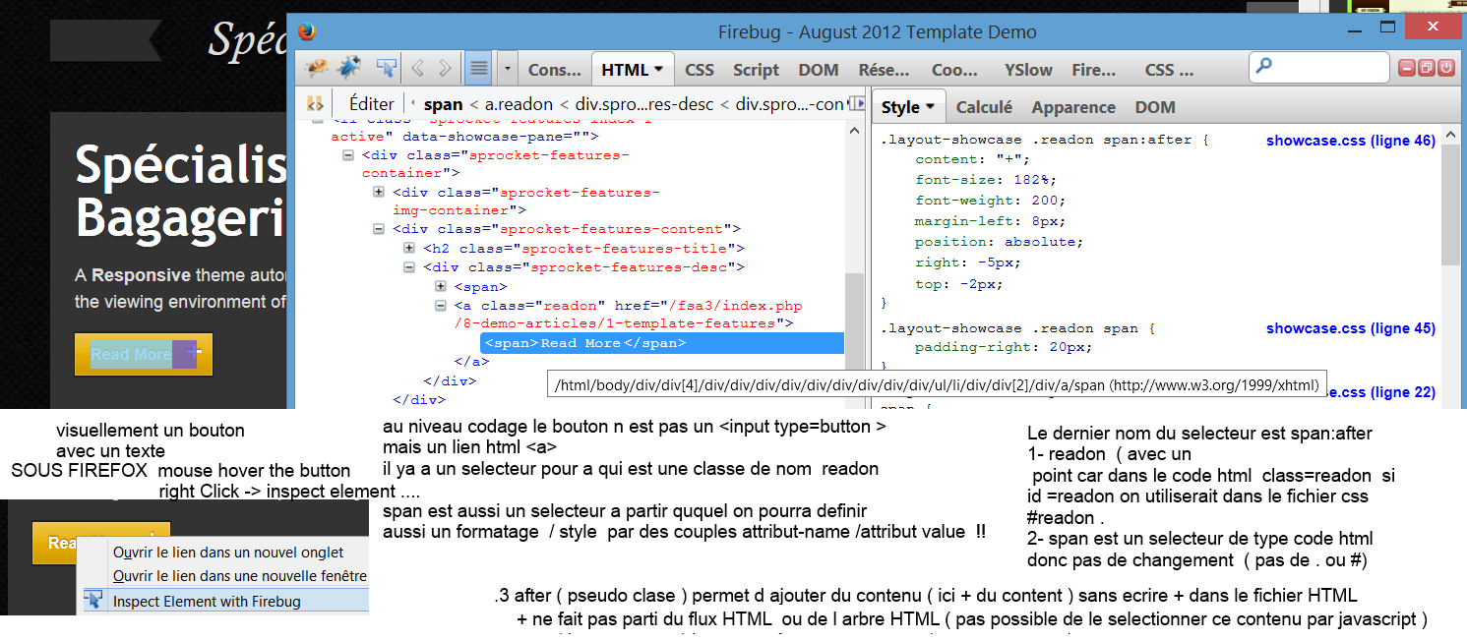The width and height of the screenshot is (1467, 641).
Task: Switch to the Rése... network tab
Action: point(884,70)
